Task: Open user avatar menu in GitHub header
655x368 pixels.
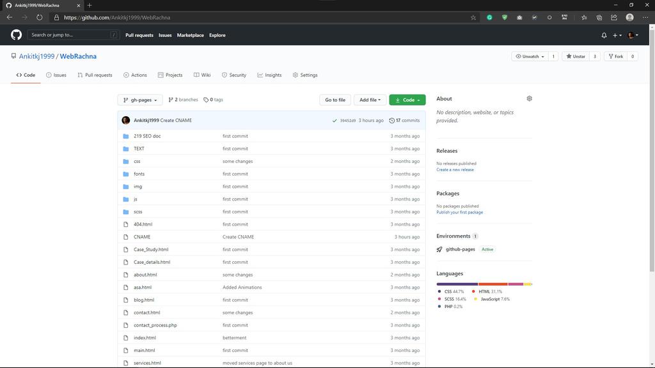Action: 633,36
